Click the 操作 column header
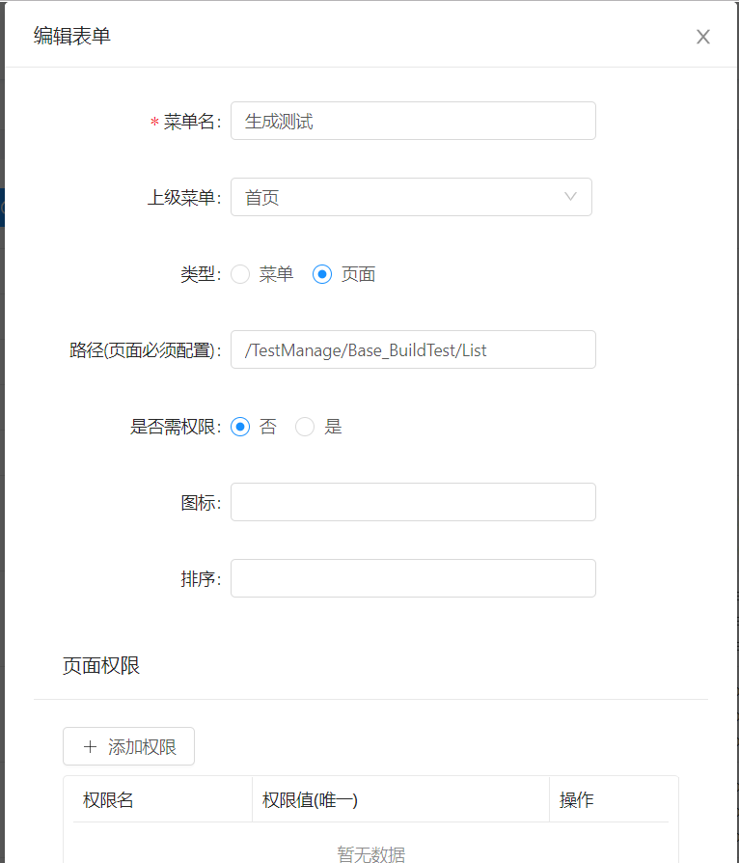 [x=577, y=801]
